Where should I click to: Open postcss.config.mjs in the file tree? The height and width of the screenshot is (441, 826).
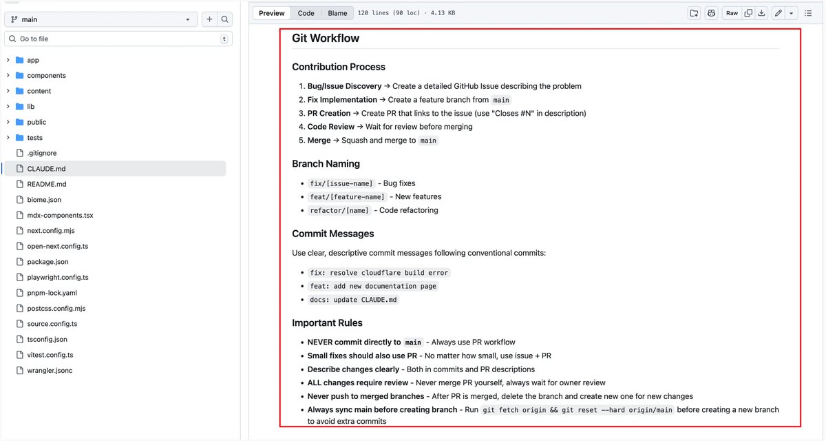pyautogui.click(x=56, y=308)
